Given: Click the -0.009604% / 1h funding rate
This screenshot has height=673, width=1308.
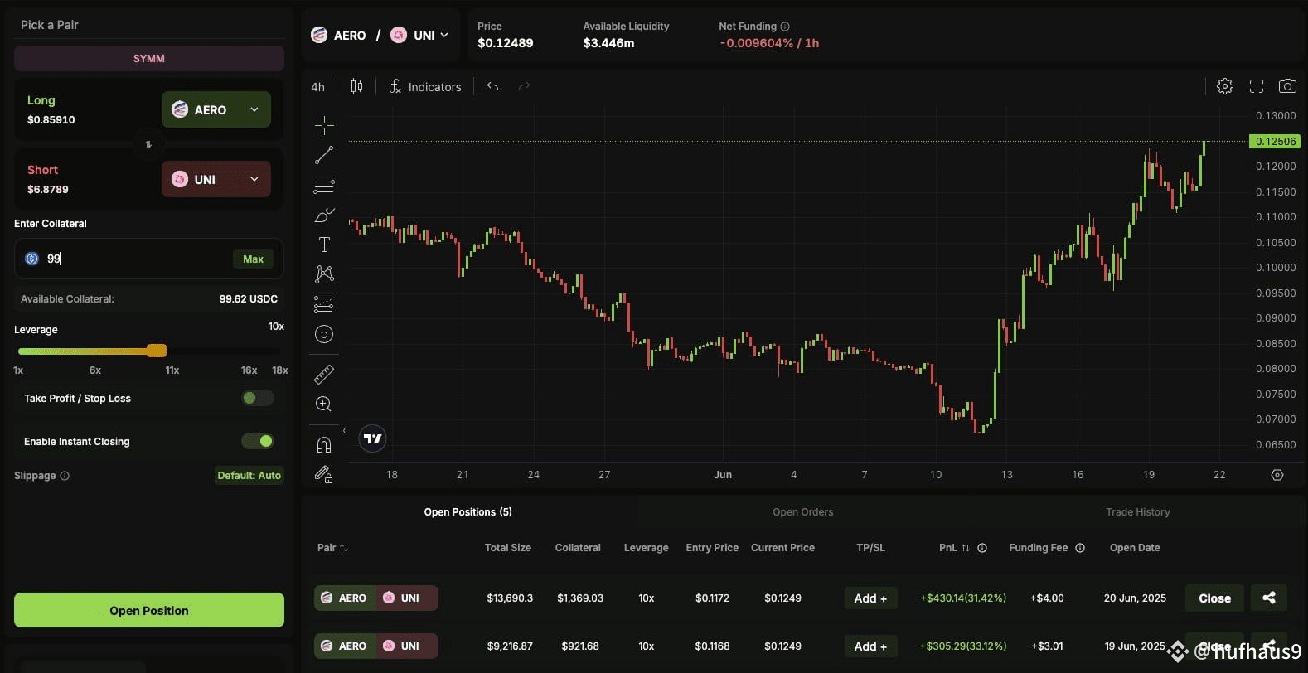Looking at the screenshot, I should 769,43.
